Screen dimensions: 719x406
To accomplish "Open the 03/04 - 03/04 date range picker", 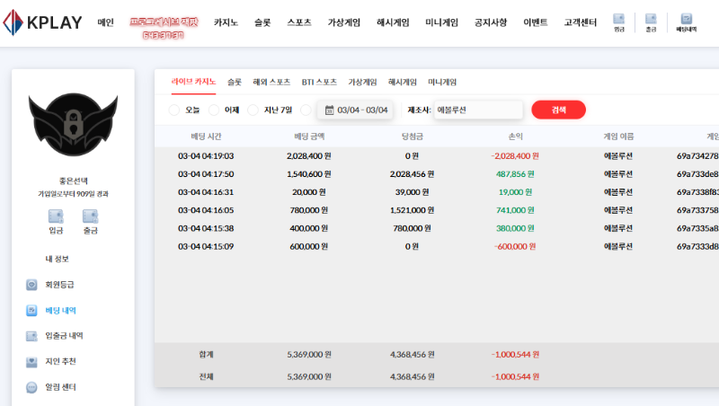I will coord(356,110).
